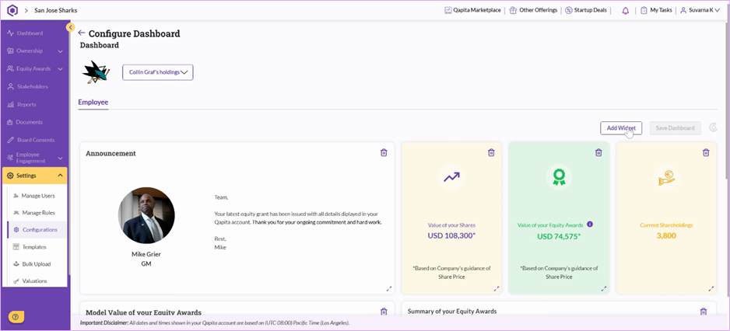Click info icon next to Value of your Equity Awards

click(x=590, y=224)
